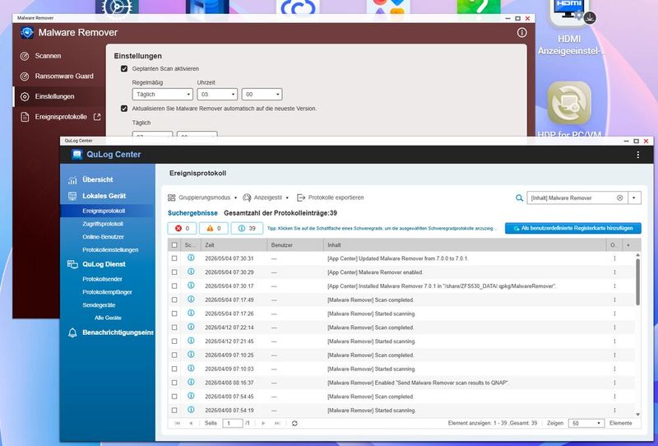Click the Inhalt column header
The image size is (658, 446).
click(465, 245)
